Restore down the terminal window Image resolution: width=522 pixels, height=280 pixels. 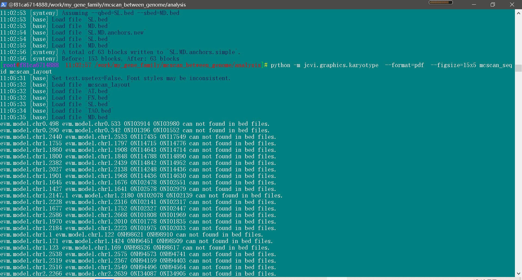[x=493, y=5]
